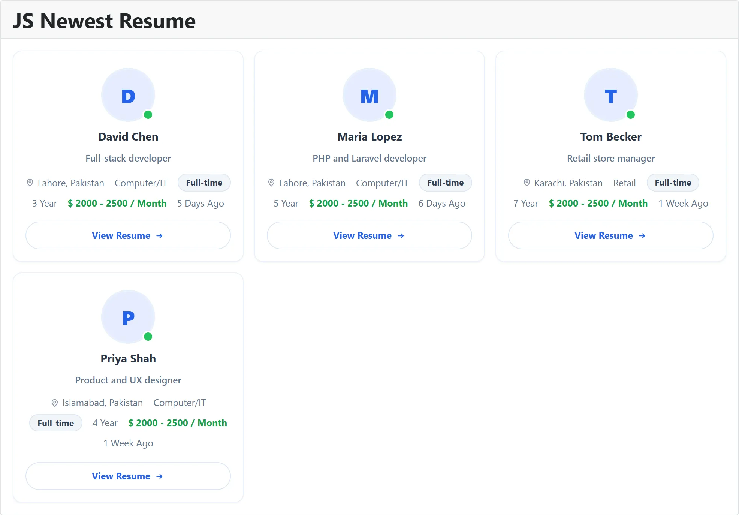The height and width of the screenshot is (515, 739).
Task: Click the location pin icon in Maria Lopez's card
Action: click(271, 183)
